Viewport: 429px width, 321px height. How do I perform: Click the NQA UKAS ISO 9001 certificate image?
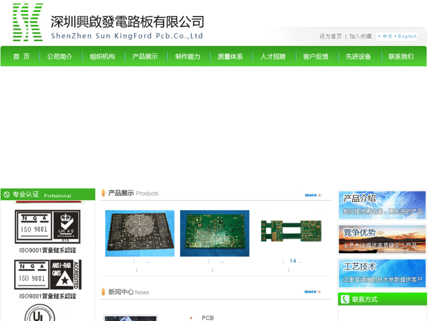click(x=48, y=227)
